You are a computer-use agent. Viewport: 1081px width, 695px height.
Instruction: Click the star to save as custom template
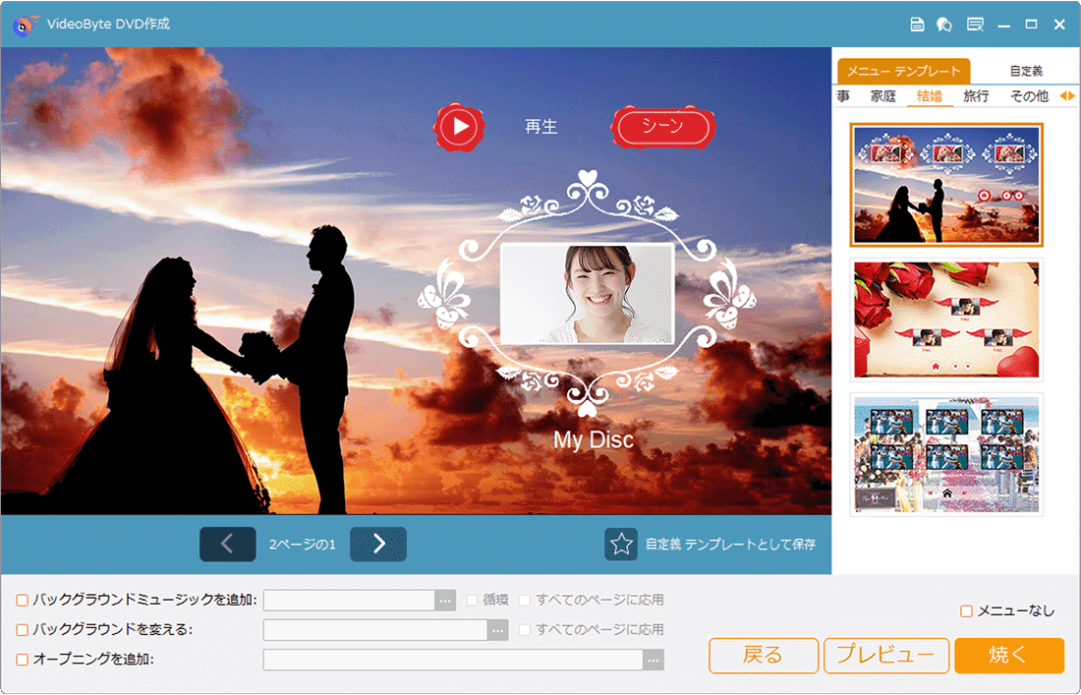pyautogui.click(x=621, y=544)
